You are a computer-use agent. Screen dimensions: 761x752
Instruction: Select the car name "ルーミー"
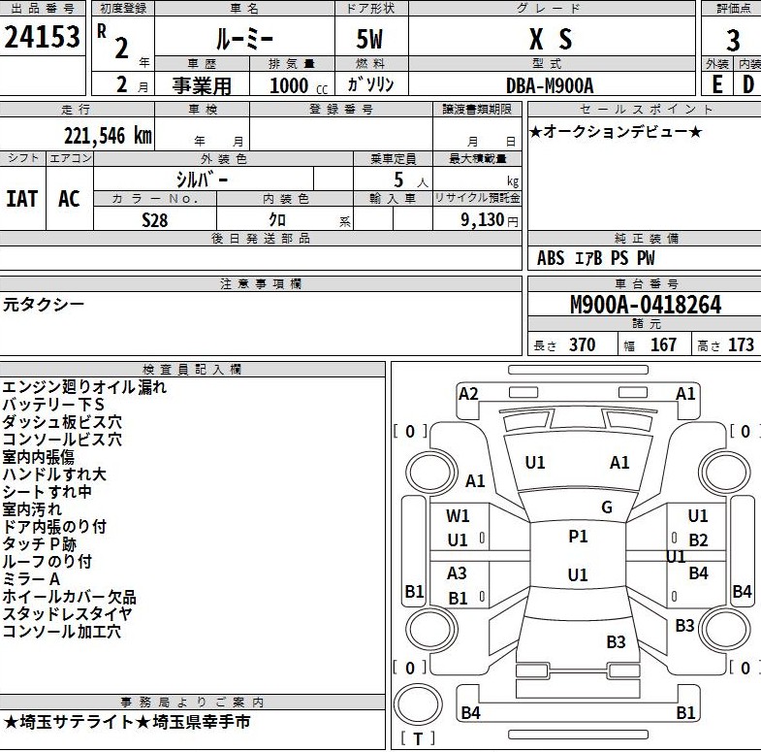244,39
